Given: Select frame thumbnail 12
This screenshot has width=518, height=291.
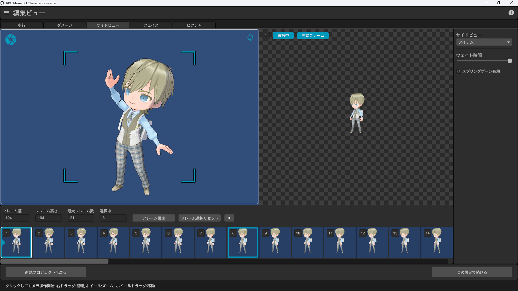Looking at the screenshot, I should tap(372, 242).
